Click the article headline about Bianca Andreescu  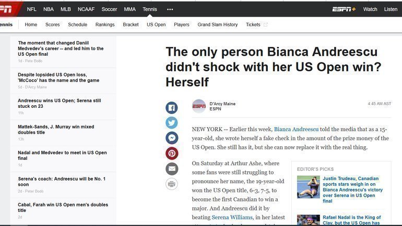[x=273, y=67]
